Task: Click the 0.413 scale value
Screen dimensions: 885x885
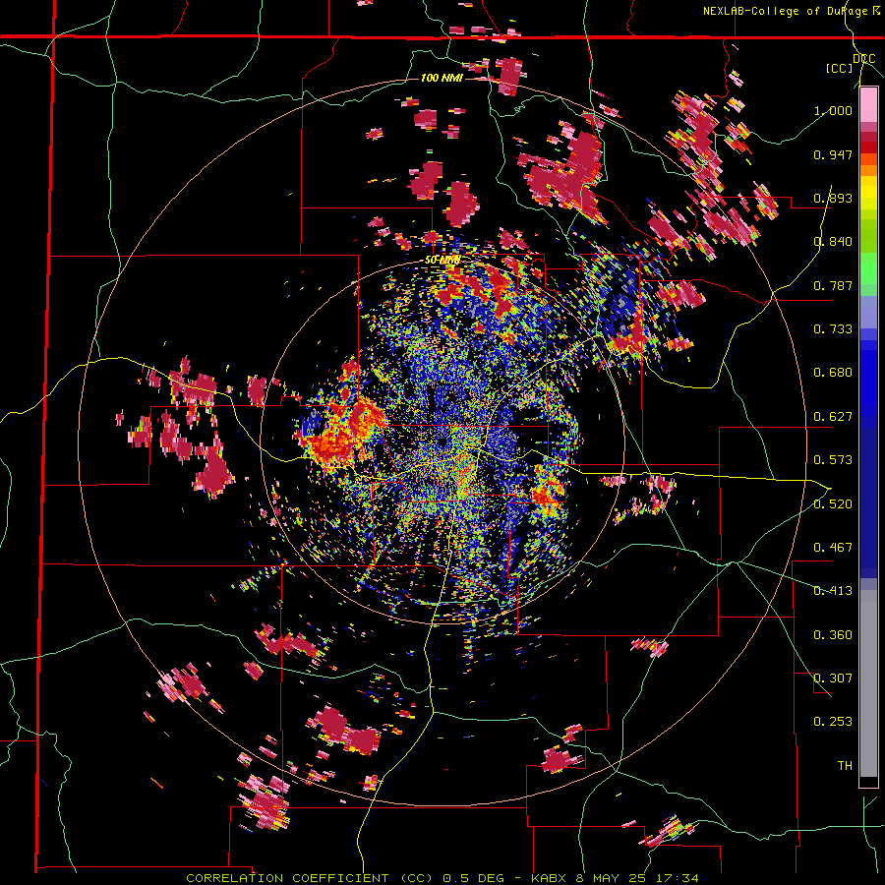Action: (x=833, y=591)
